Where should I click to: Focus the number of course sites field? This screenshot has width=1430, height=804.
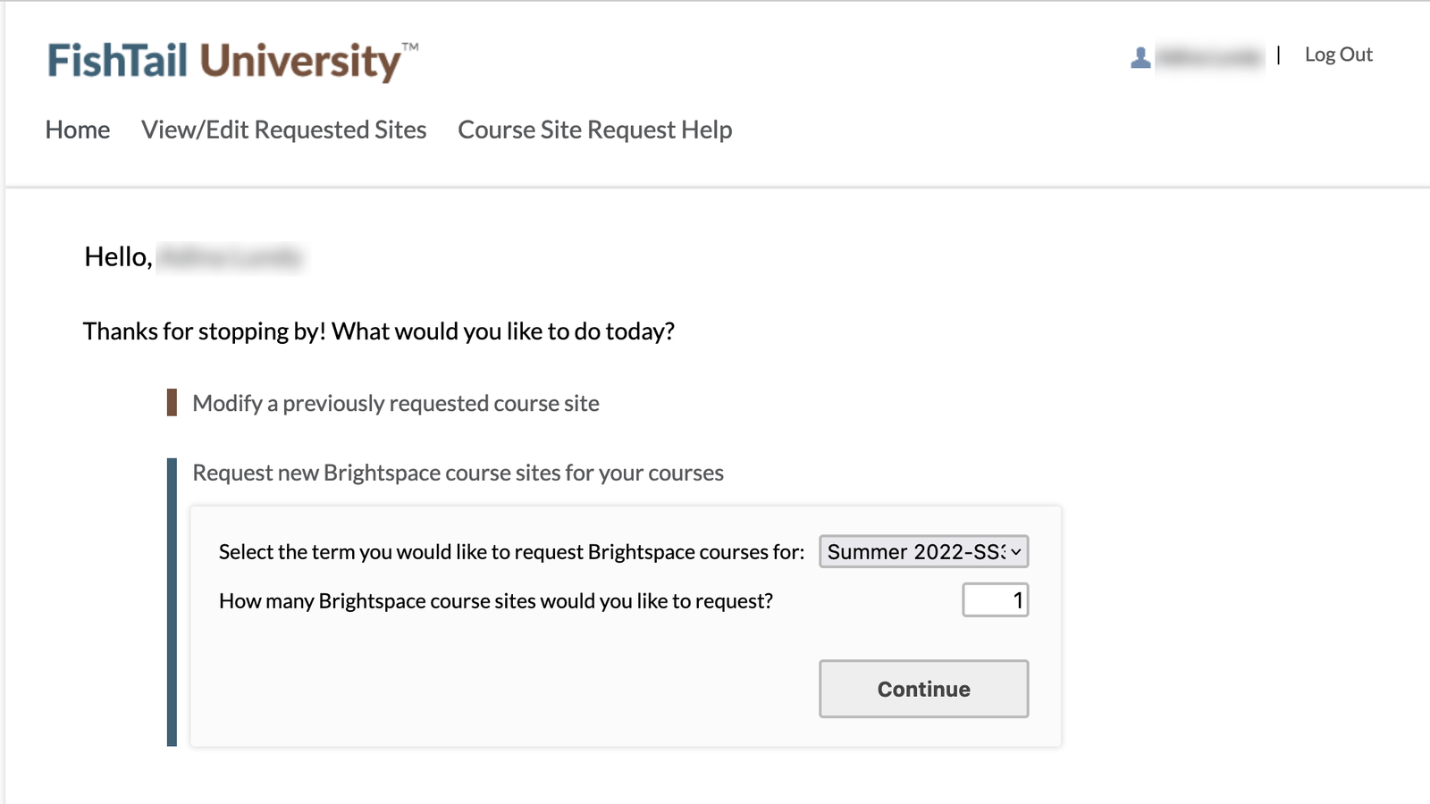[995, 600]
